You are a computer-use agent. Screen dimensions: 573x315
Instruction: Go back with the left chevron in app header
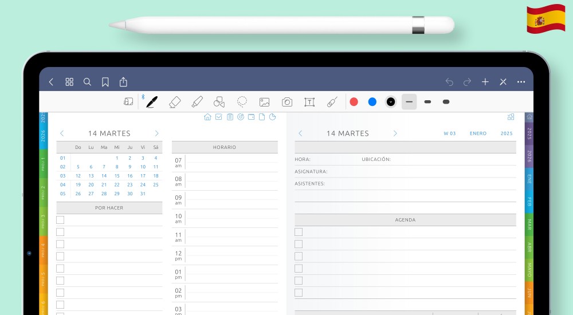(x=51, y=82)
